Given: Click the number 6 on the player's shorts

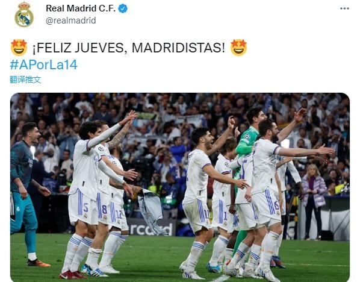Looking at the screenshot, I should coord(276,205).
